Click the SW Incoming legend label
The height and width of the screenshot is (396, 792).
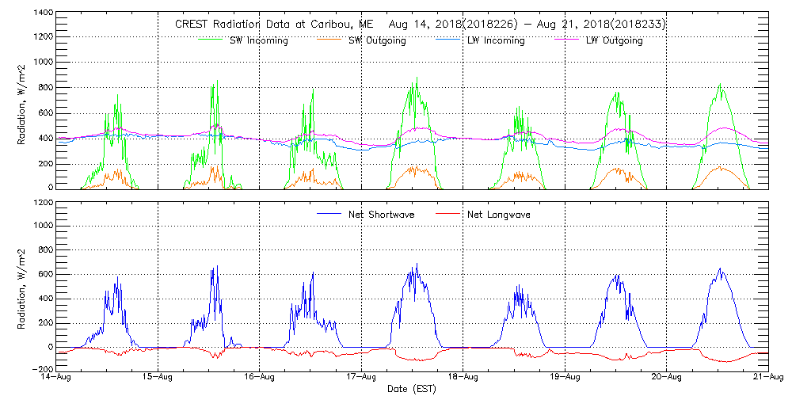click(x=257, y=40)
